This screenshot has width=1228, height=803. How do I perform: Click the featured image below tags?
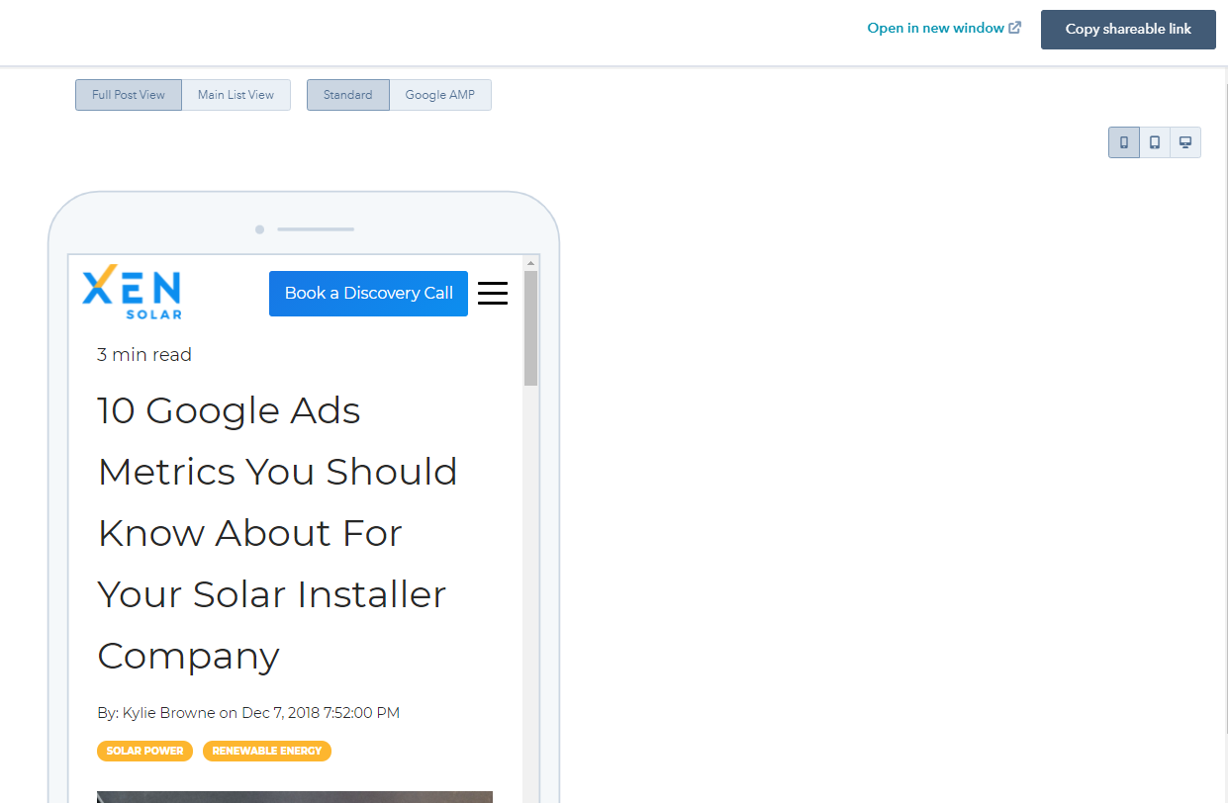[295, 796]
